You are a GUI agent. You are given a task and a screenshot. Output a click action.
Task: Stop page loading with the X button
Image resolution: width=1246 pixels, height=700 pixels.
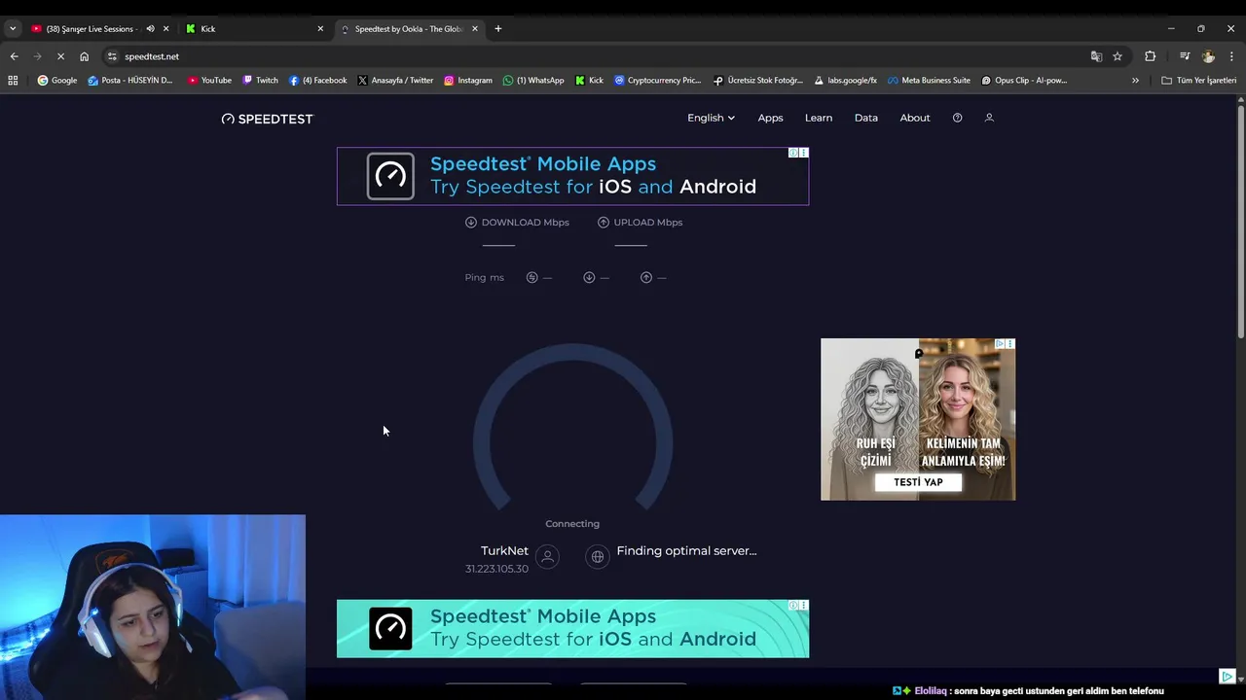pyautogui.click(x=60, y=56)
